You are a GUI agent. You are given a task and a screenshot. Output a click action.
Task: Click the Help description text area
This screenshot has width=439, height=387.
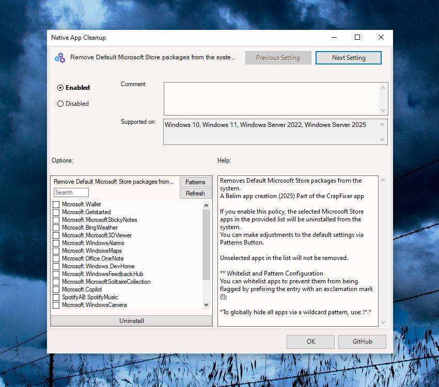point(298,251)
